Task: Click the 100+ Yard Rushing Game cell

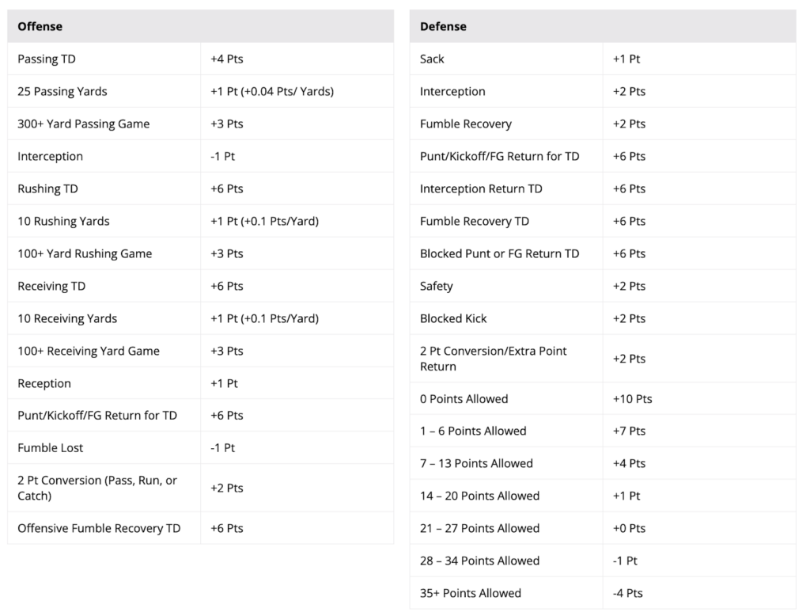Action: tap(85, 253)
